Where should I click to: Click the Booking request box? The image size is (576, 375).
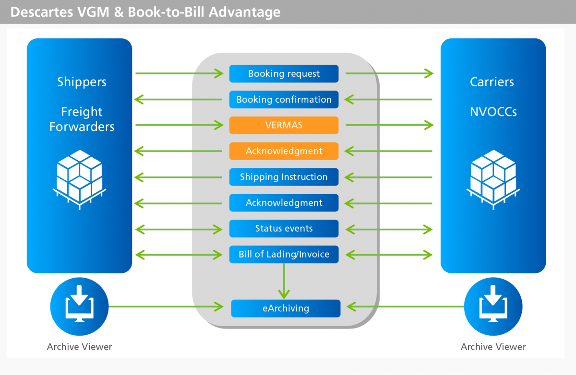[284, 74]
